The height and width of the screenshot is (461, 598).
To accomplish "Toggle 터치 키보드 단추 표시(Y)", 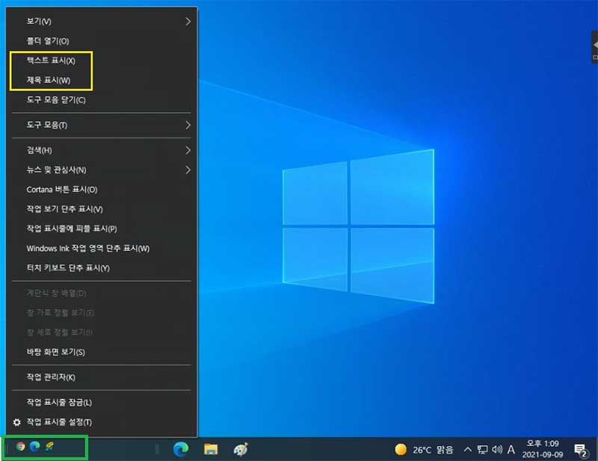I will (x=102, y=268).
